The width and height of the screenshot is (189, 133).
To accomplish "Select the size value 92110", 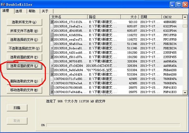I will click(133, 22).
